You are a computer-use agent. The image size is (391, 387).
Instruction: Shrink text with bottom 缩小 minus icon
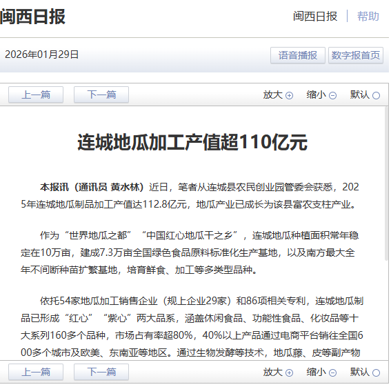pos(332,373)
